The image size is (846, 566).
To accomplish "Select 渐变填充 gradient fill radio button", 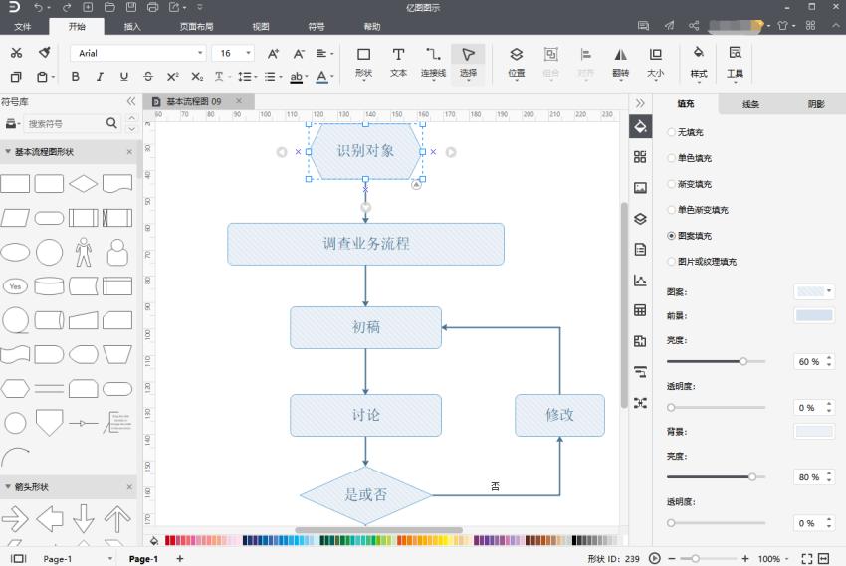I will tap(671, 184).
